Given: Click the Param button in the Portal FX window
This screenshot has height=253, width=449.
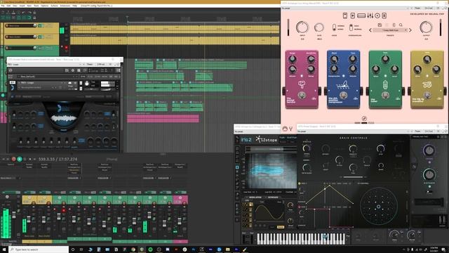Looking at the screenshot, I should (418, 131).
